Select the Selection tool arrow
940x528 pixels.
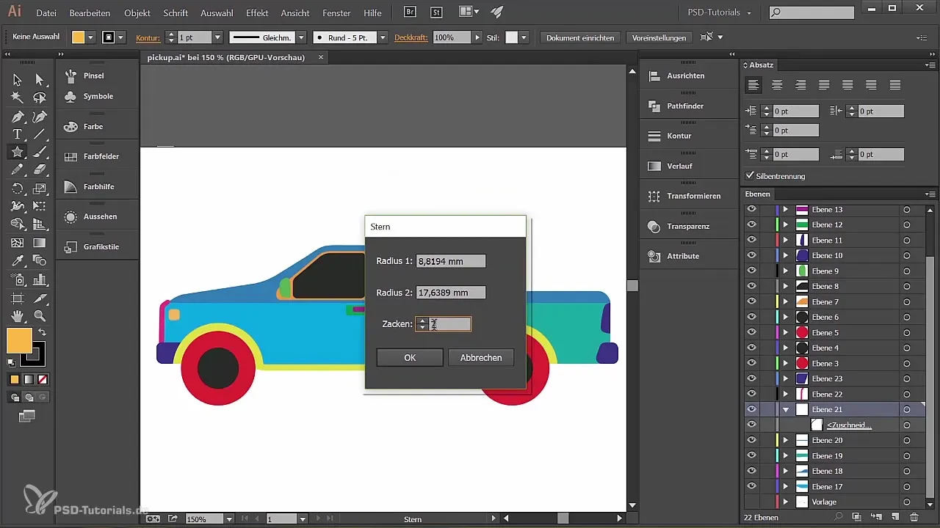pyautogui.click(x=18, y=79)
